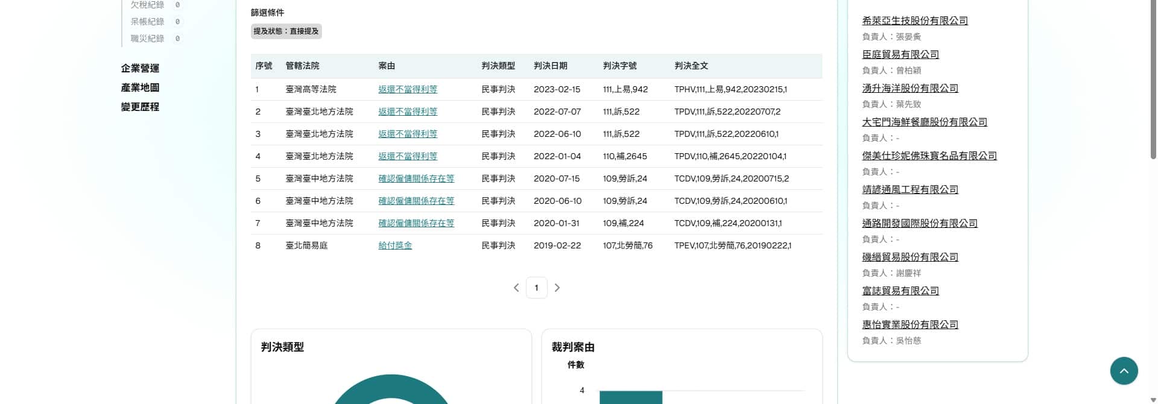This screenshot has width=1158, height=404.
Task: Go to next page of results
Action: (x=557, y=288)
